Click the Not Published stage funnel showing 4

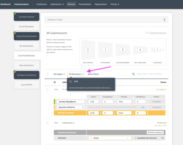coord(140,50)
